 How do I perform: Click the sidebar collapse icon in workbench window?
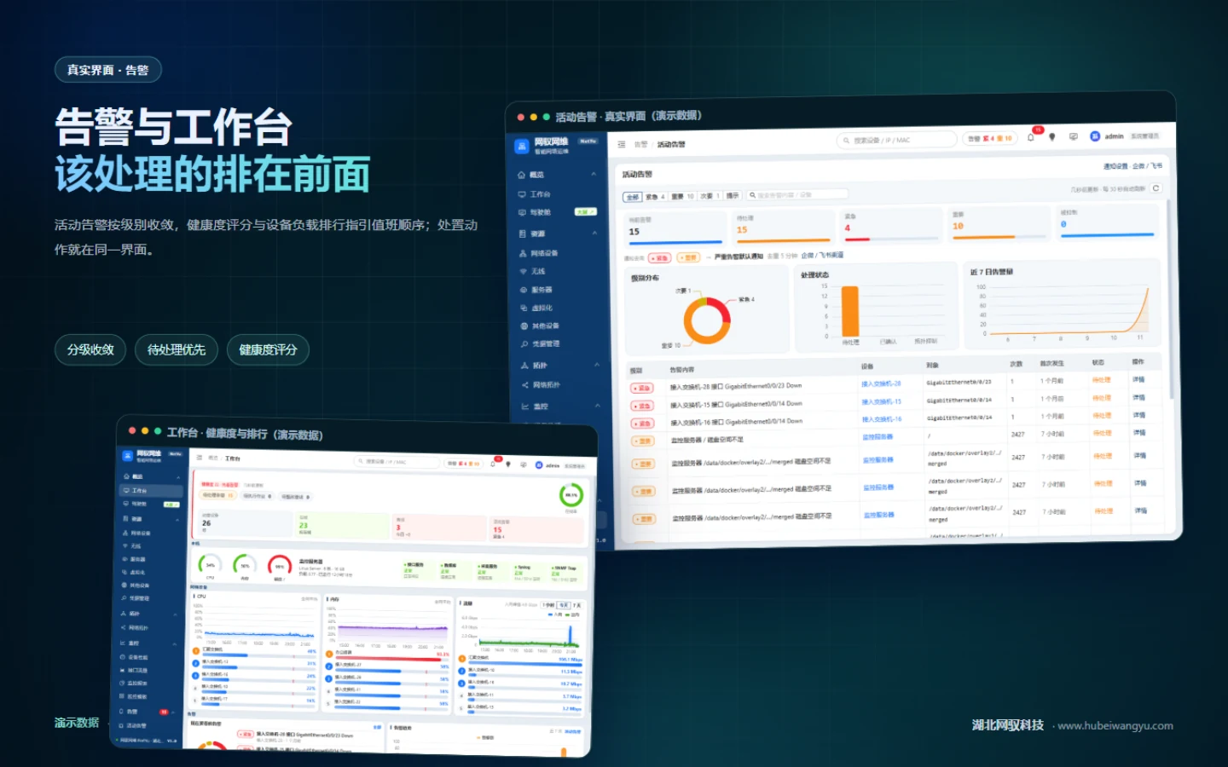click(200, 458)
